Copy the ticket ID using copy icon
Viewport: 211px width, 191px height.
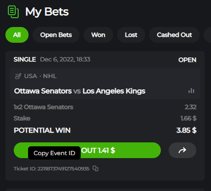pyautogui.click(x=95, y=168)
